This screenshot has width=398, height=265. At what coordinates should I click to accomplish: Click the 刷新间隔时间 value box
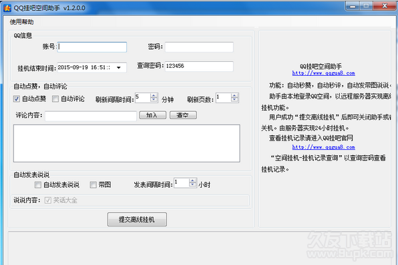pyautogui.click(x=143, y=98)
